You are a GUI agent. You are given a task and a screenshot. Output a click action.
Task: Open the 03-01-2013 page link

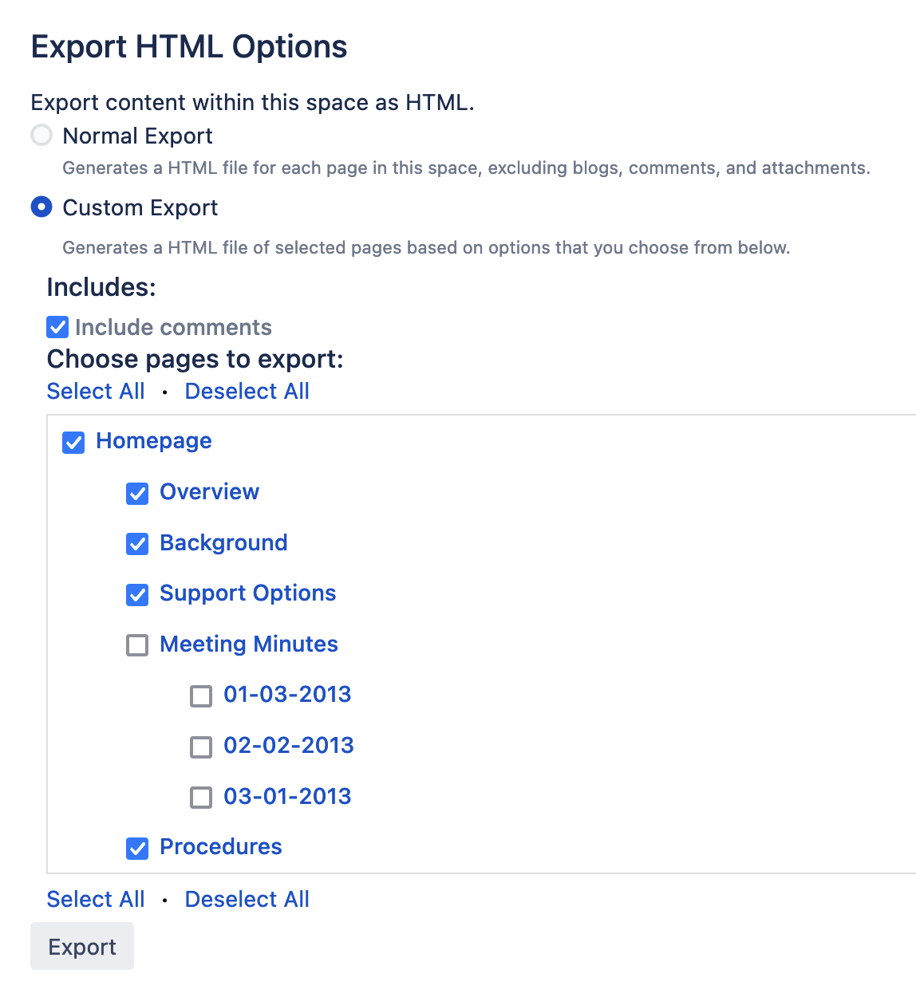pyautogui.click(x=287, y=796)
